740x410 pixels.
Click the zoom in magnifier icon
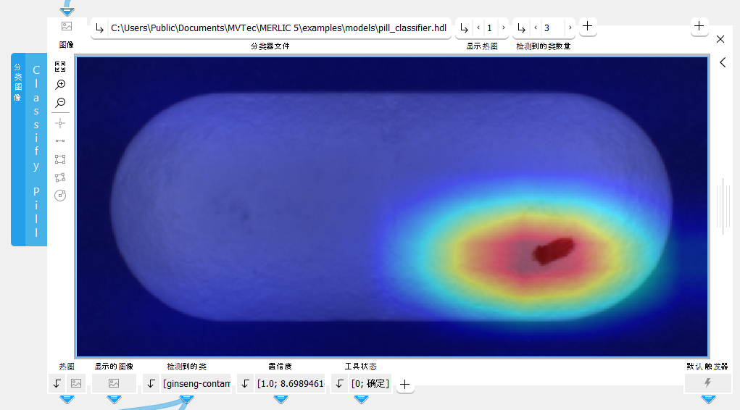tap(60, 85)
